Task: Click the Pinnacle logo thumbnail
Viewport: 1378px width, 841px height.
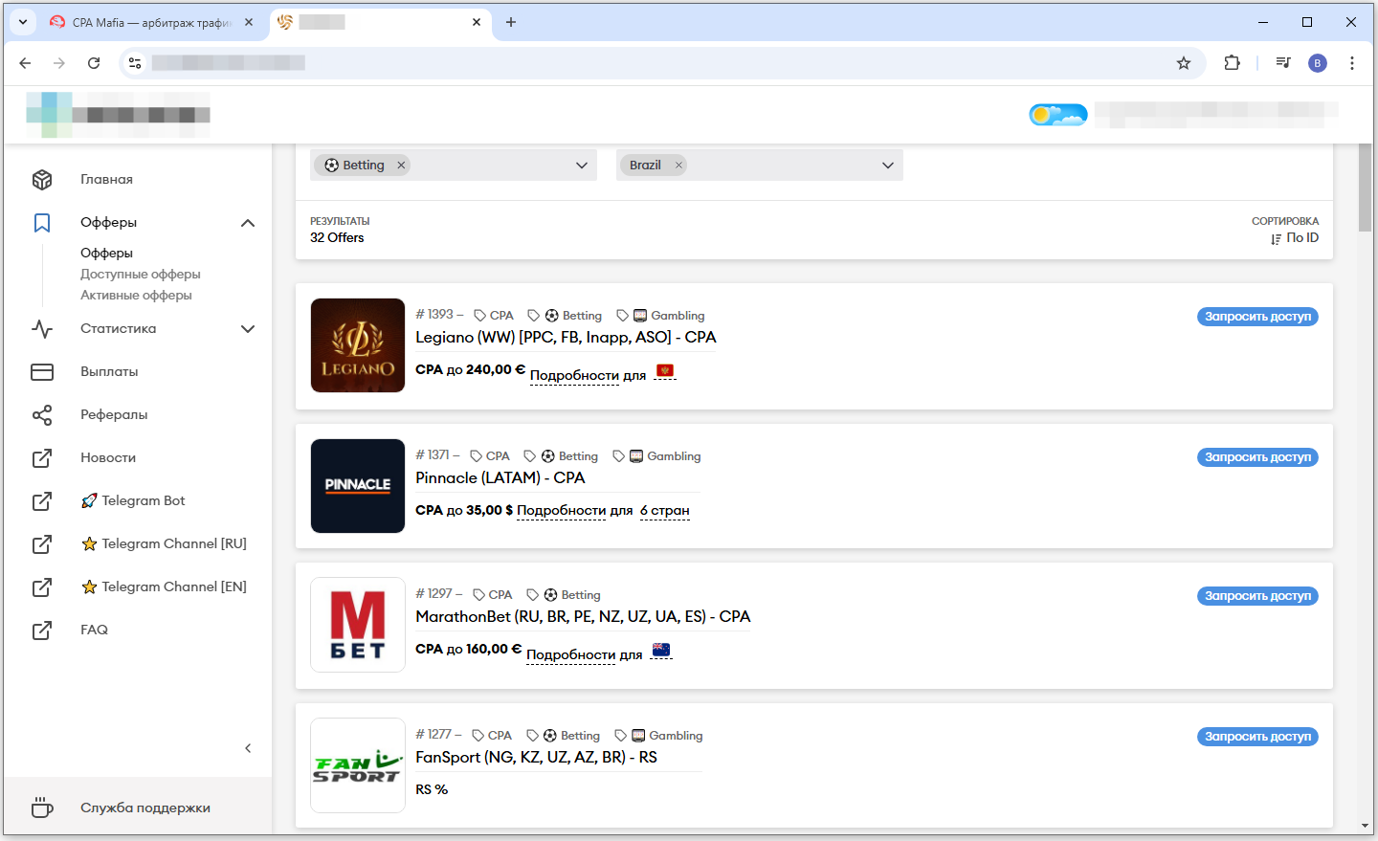Action: click(358, 486)
